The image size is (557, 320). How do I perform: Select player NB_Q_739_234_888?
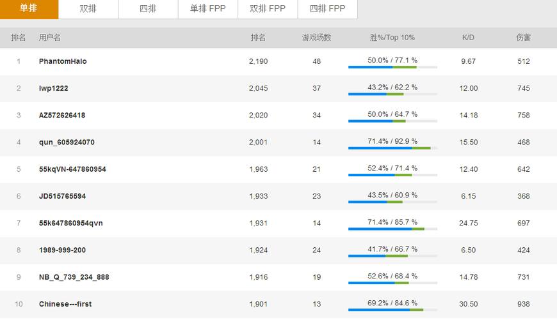74,277
